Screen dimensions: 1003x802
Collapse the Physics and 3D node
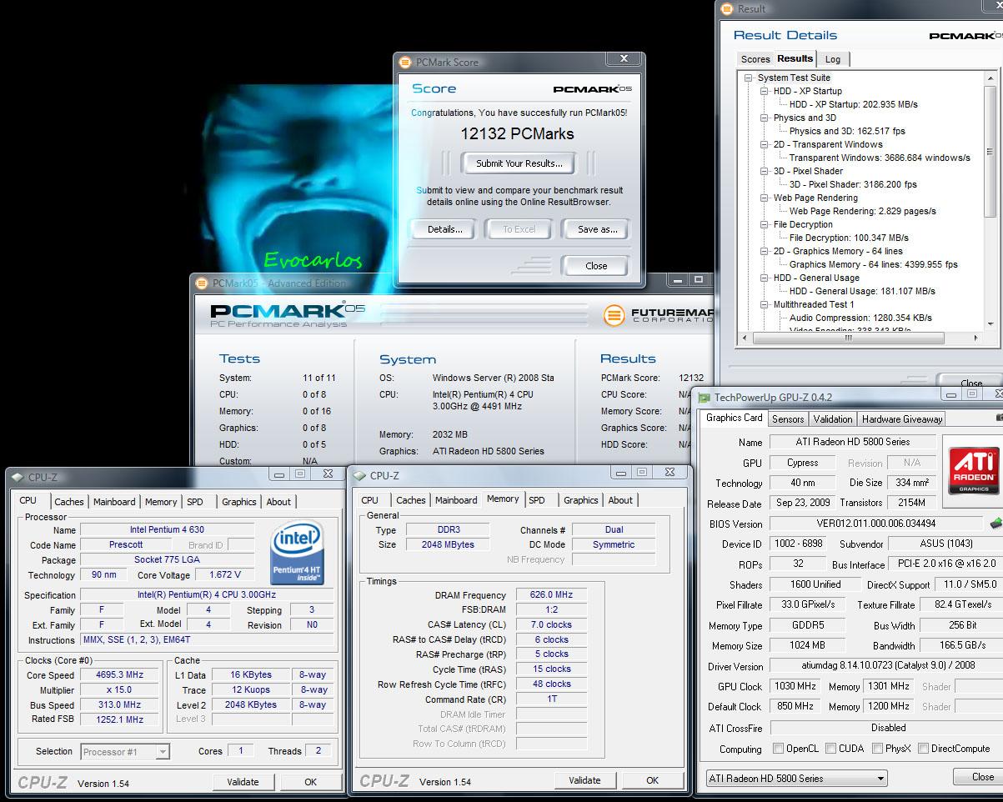pos(765,118)
